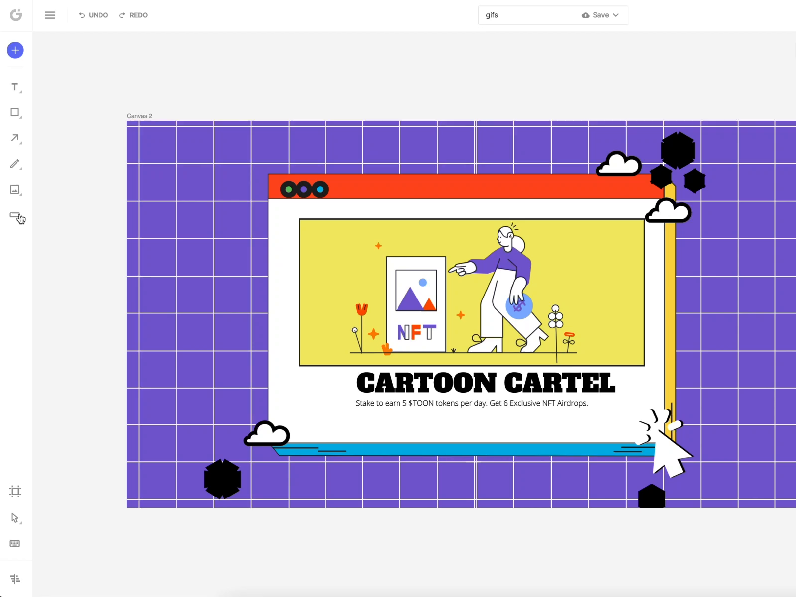Pick the Arrow line tool
796x597 pixels.
pyautogui.click(x=15, y=138)
